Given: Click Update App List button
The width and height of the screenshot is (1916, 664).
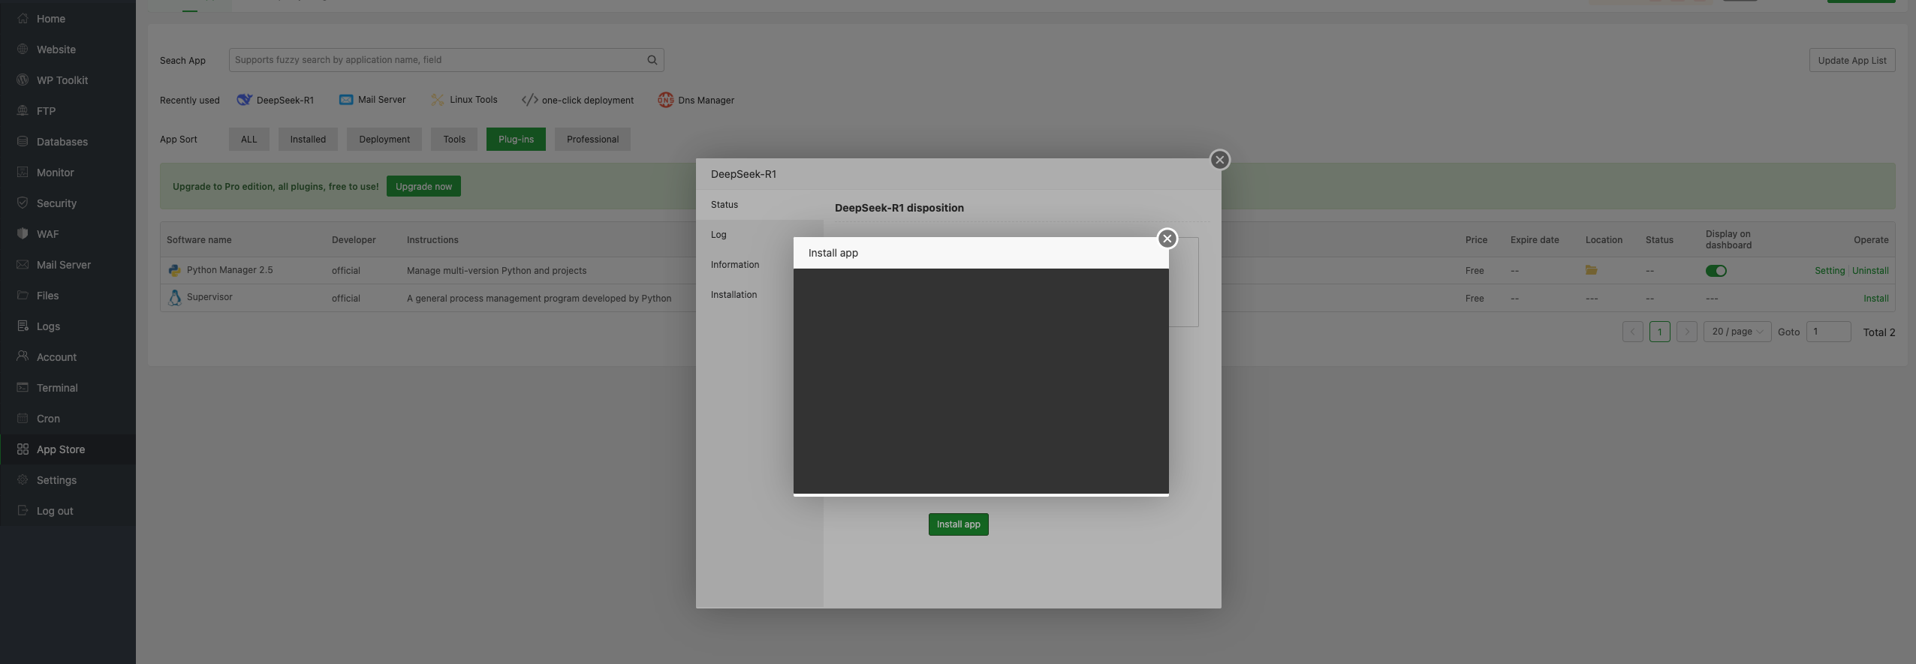Looking at the screenshot, I should pos(1852,61).
